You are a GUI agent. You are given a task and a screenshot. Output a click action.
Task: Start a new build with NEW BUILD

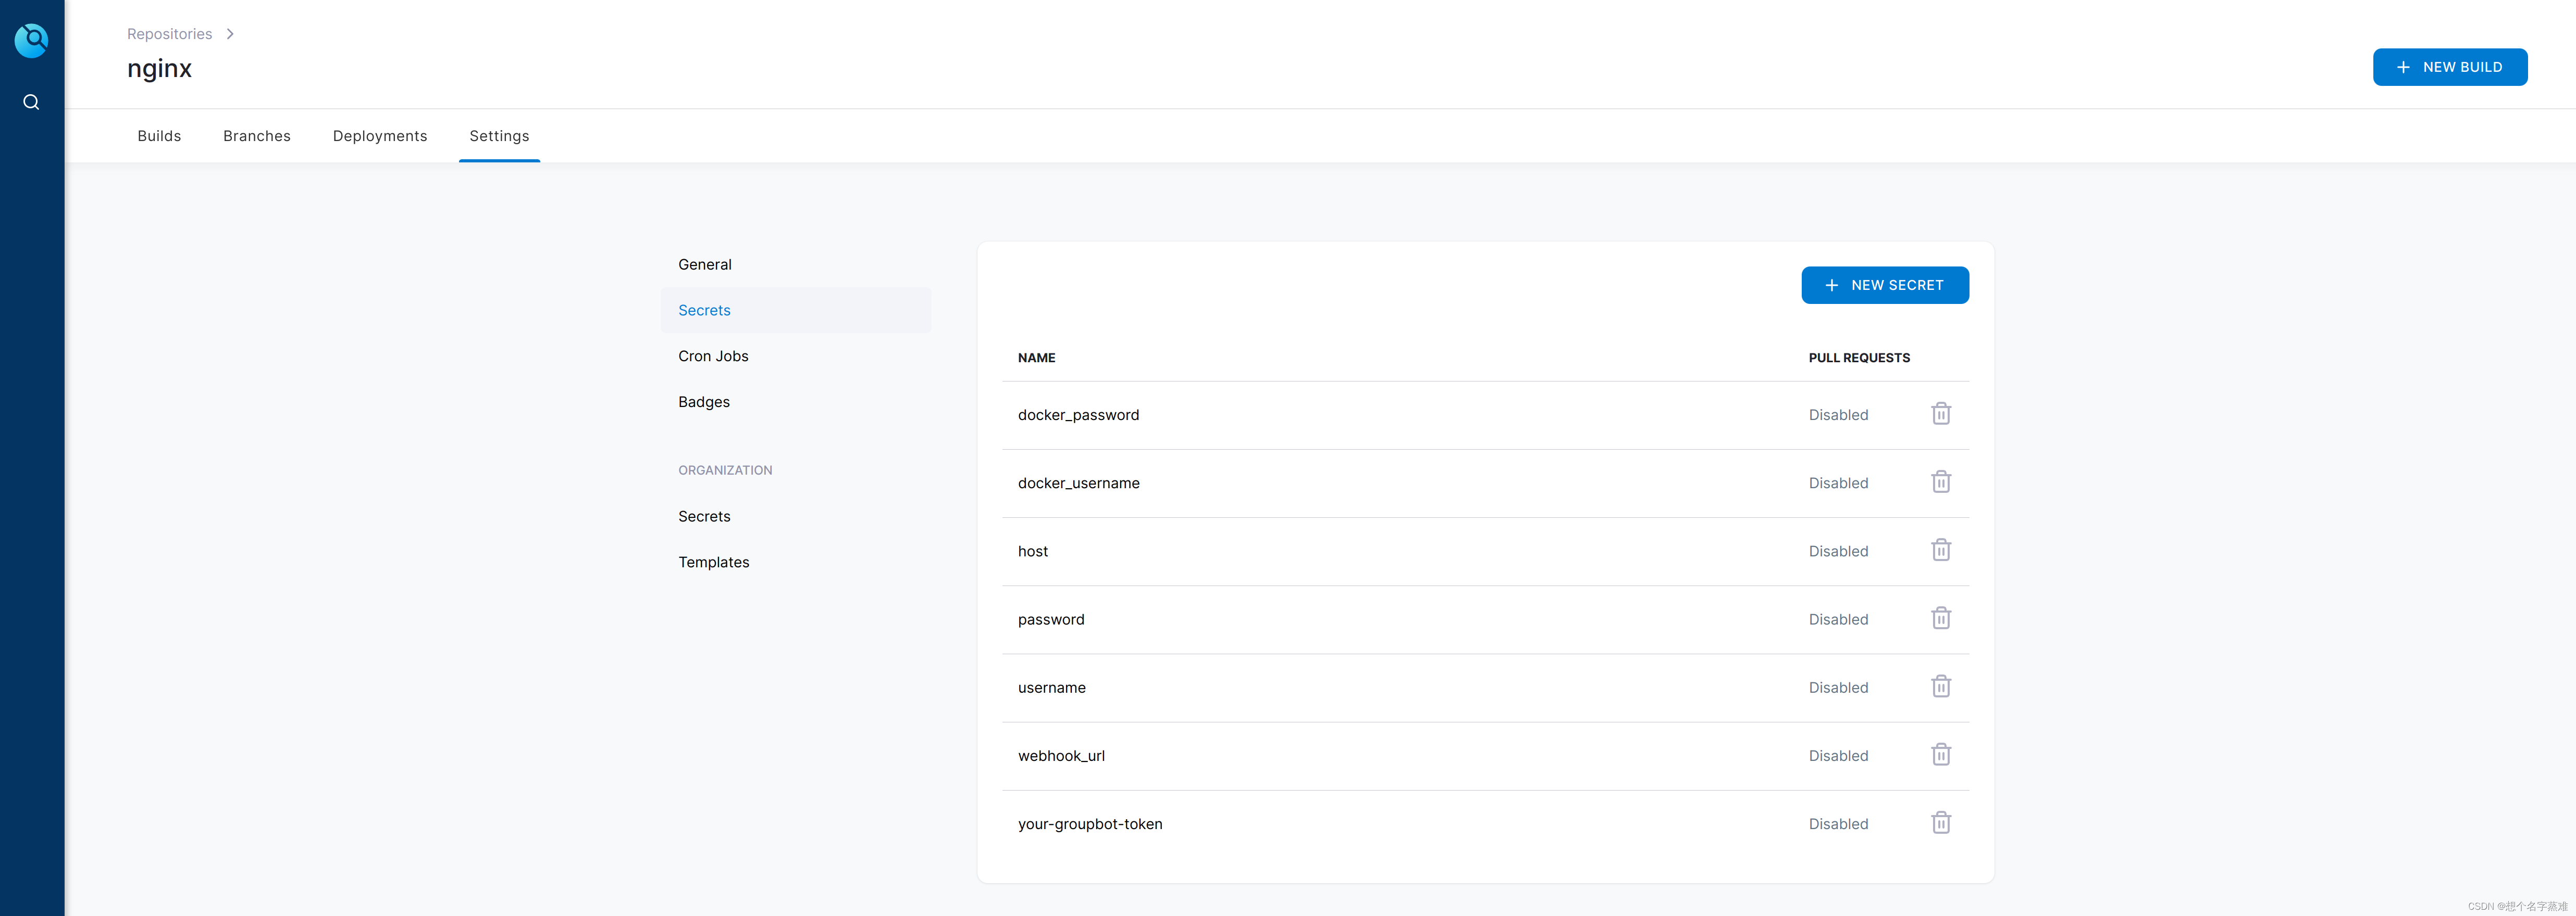(x=2449, y=67)
